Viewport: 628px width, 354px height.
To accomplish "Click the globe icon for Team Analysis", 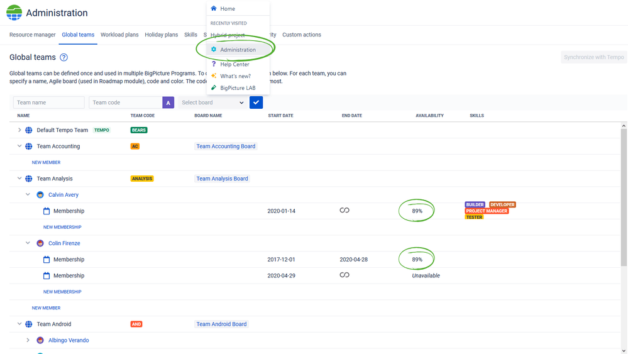I will coord(29,179).
